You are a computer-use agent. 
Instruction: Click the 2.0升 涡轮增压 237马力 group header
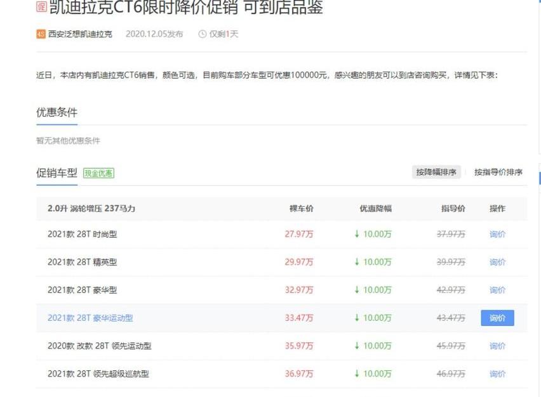click(x=91, y=209)
